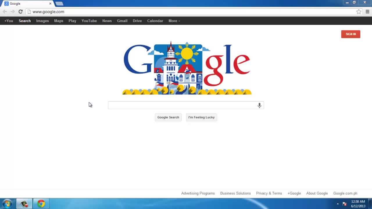Open +You in the navigation bar

pos(9,21)
